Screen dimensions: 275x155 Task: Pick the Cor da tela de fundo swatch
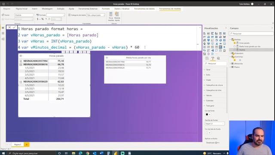point(208,133)
